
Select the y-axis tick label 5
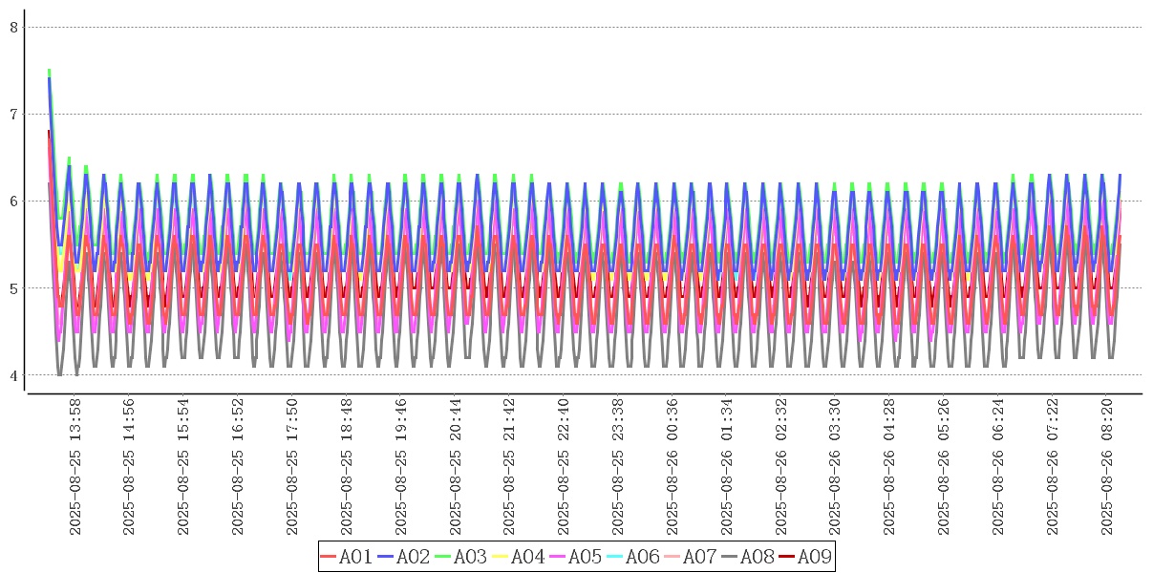click(x=13, y=287)
